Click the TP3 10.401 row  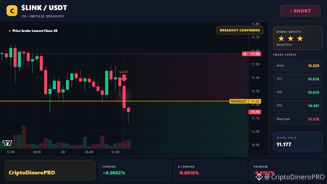[x=298, y=105]
